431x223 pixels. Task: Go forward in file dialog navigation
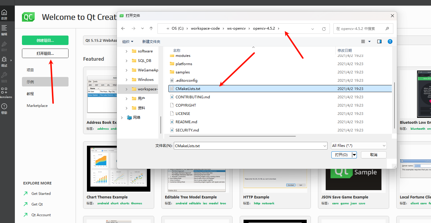coord(133,28)
